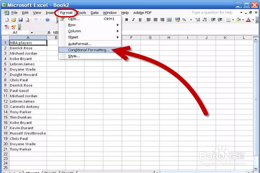Apply Comma style
Image resolution: width=260 pixels, height=173 pixels.
coord(191,20)
